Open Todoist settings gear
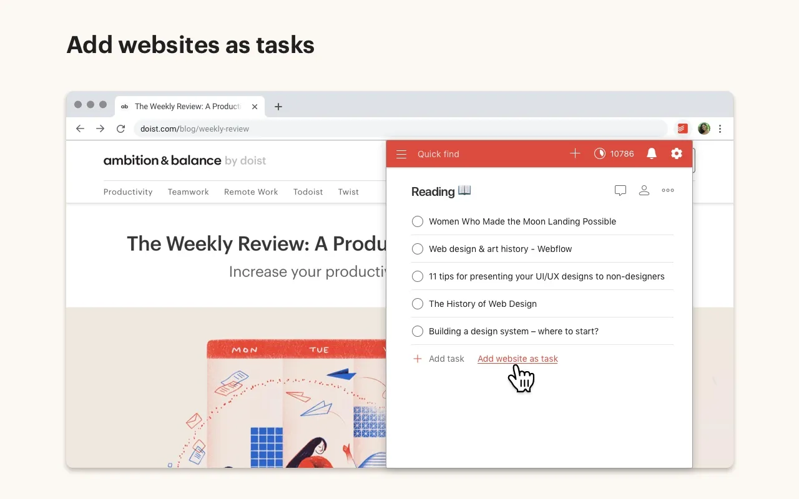799x499 pixels. click(676, 153)
